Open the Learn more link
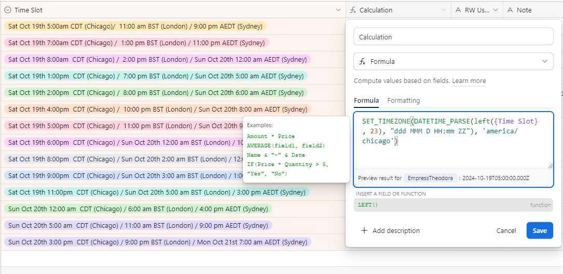The width and height of the screenshot is (563, 274). click(x=469, y=81)
